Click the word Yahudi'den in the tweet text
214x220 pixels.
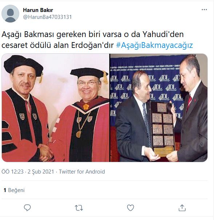pos(163,34)
